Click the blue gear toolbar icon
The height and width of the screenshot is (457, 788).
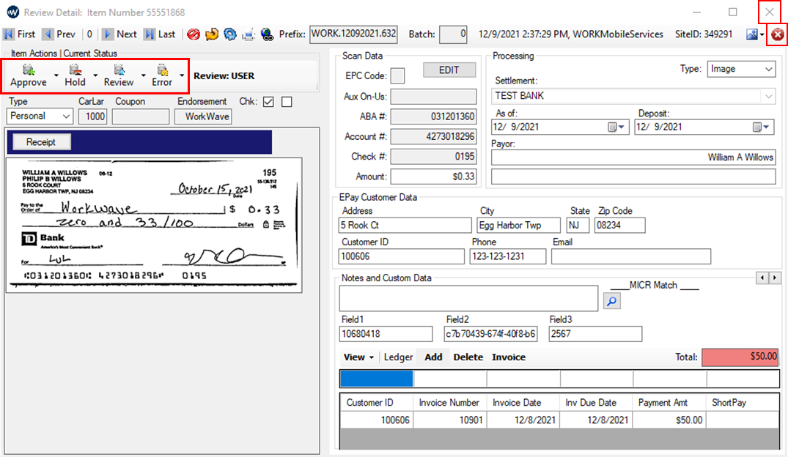pyautogui.click(x=230, y=34)
